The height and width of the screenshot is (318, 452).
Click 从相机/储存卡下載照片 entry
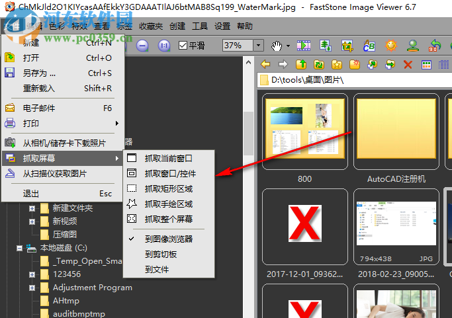[63, 143]
